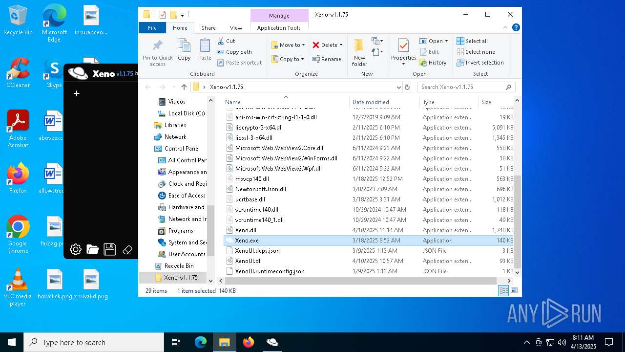Expand address bar history dropdown
This screenshot has width=625, height=352.
tap(399, 87)
